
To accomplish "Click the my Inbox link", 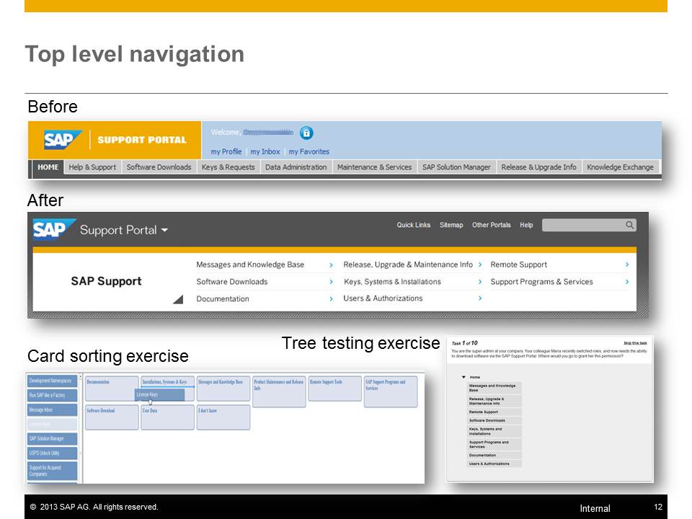I will pyautogui.click(x=265, y=151).
